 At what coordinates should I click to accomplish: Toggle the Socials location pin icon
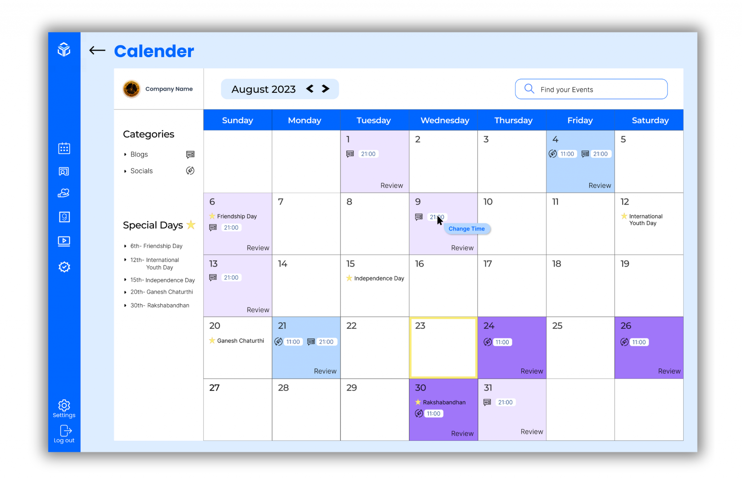click(x=190, y=171)
